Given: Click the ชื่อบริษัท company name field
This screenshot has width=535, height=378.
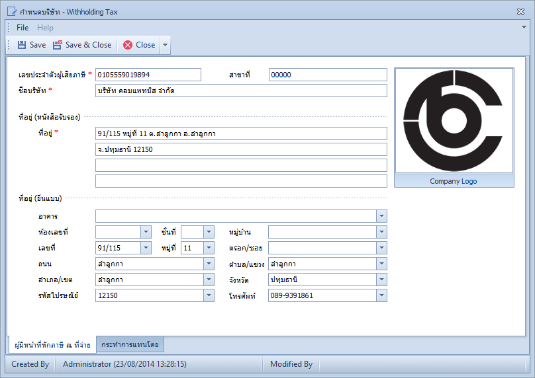Looking at the screenshot, I should 241,91.
